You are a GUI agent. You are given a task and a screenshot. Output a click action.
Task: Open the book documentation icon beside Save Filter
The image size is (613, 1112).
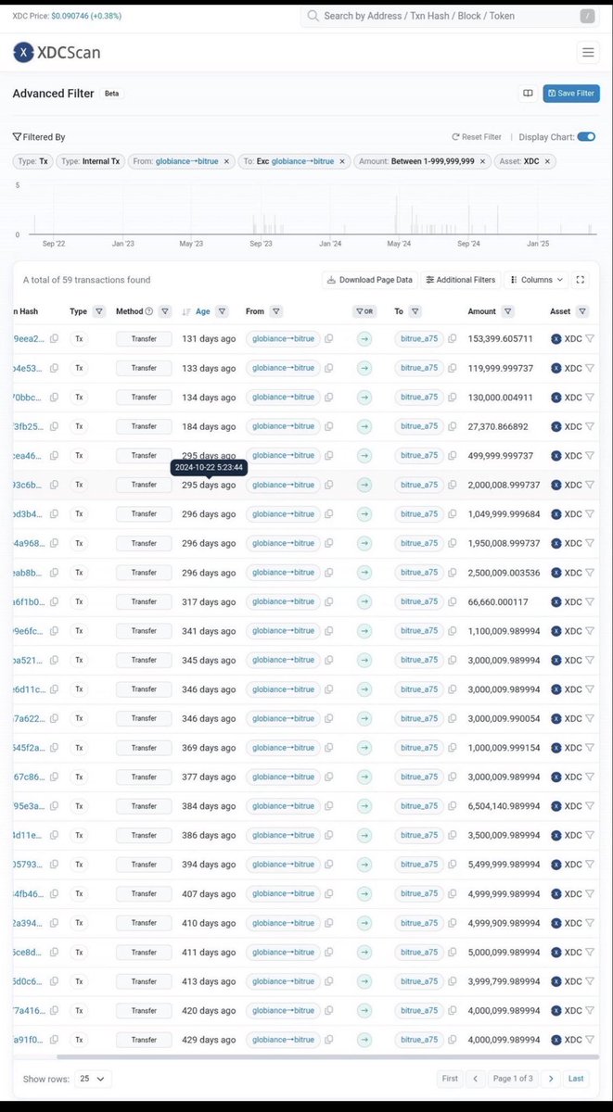[528, 94]
